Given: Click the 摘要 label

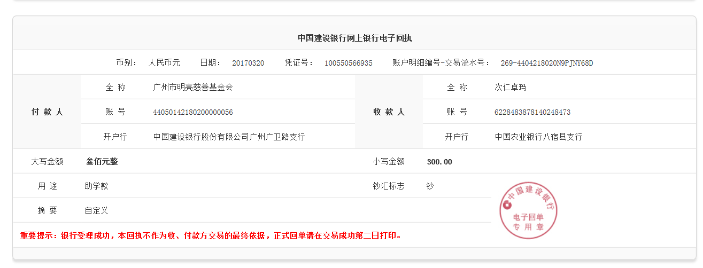Looking at the screenshot, I should [x=47, y=210].
